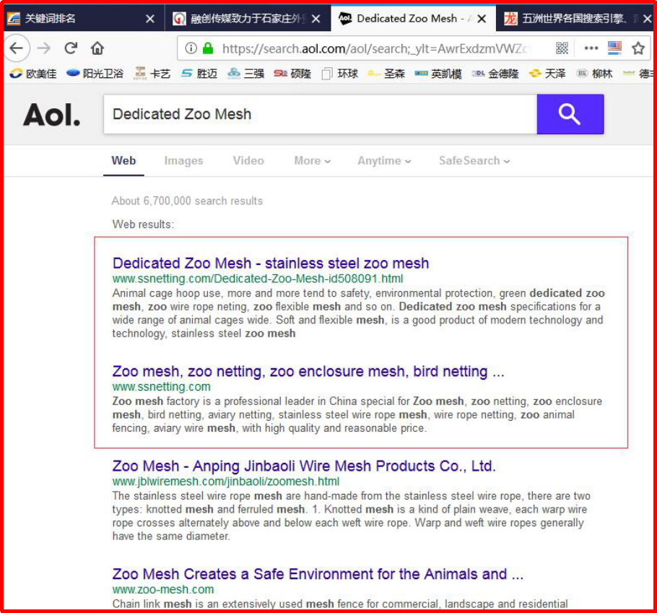The width and height of the screenshot is (657, 613).
Task: Open page actions three-dot menu
Action: pos(591,48)
